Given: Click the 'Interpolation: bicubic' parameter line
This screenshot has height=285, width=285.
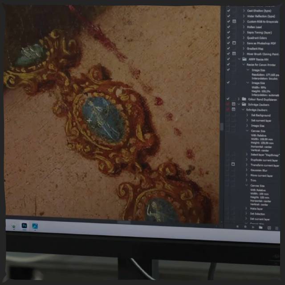Looking at the screenshot, I should pos(265,78).
